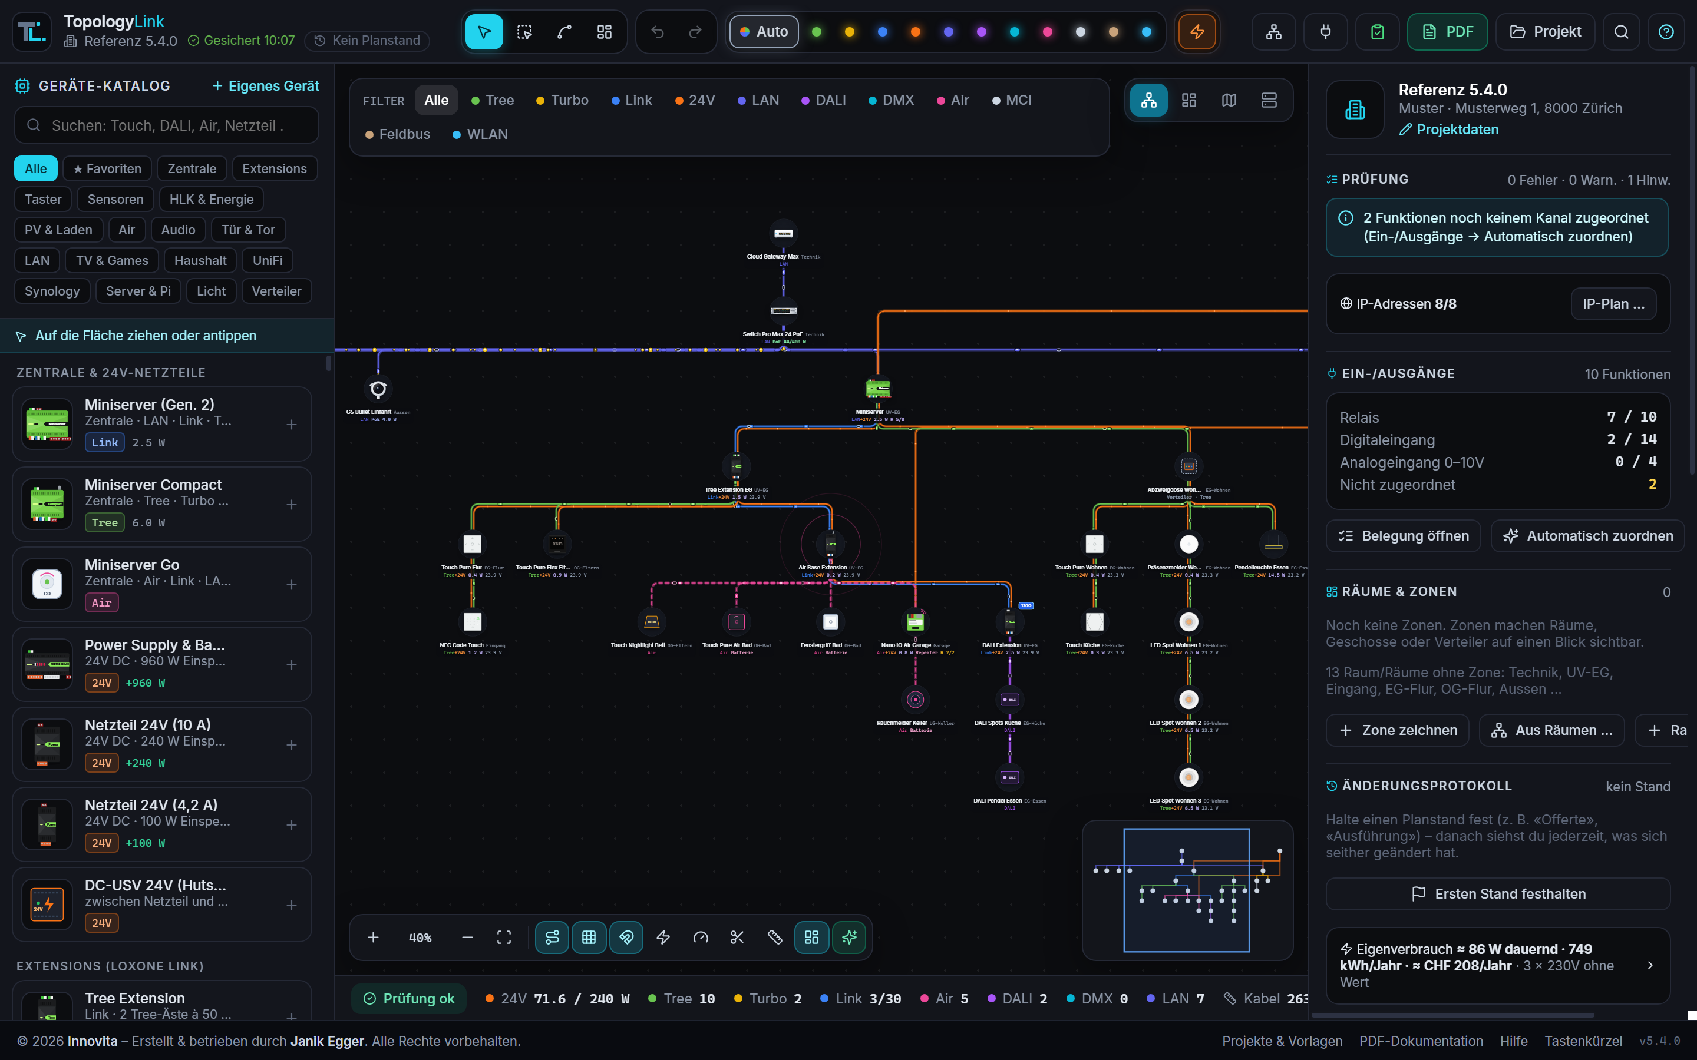The image size is (1697, 1060).
Task: Activate the marquee selection tool
Action: pyautogui.click(x=524, y=32)
